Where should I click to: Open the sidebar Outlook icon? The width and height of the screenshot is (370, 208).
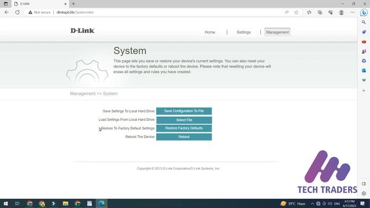coord(364,70)
